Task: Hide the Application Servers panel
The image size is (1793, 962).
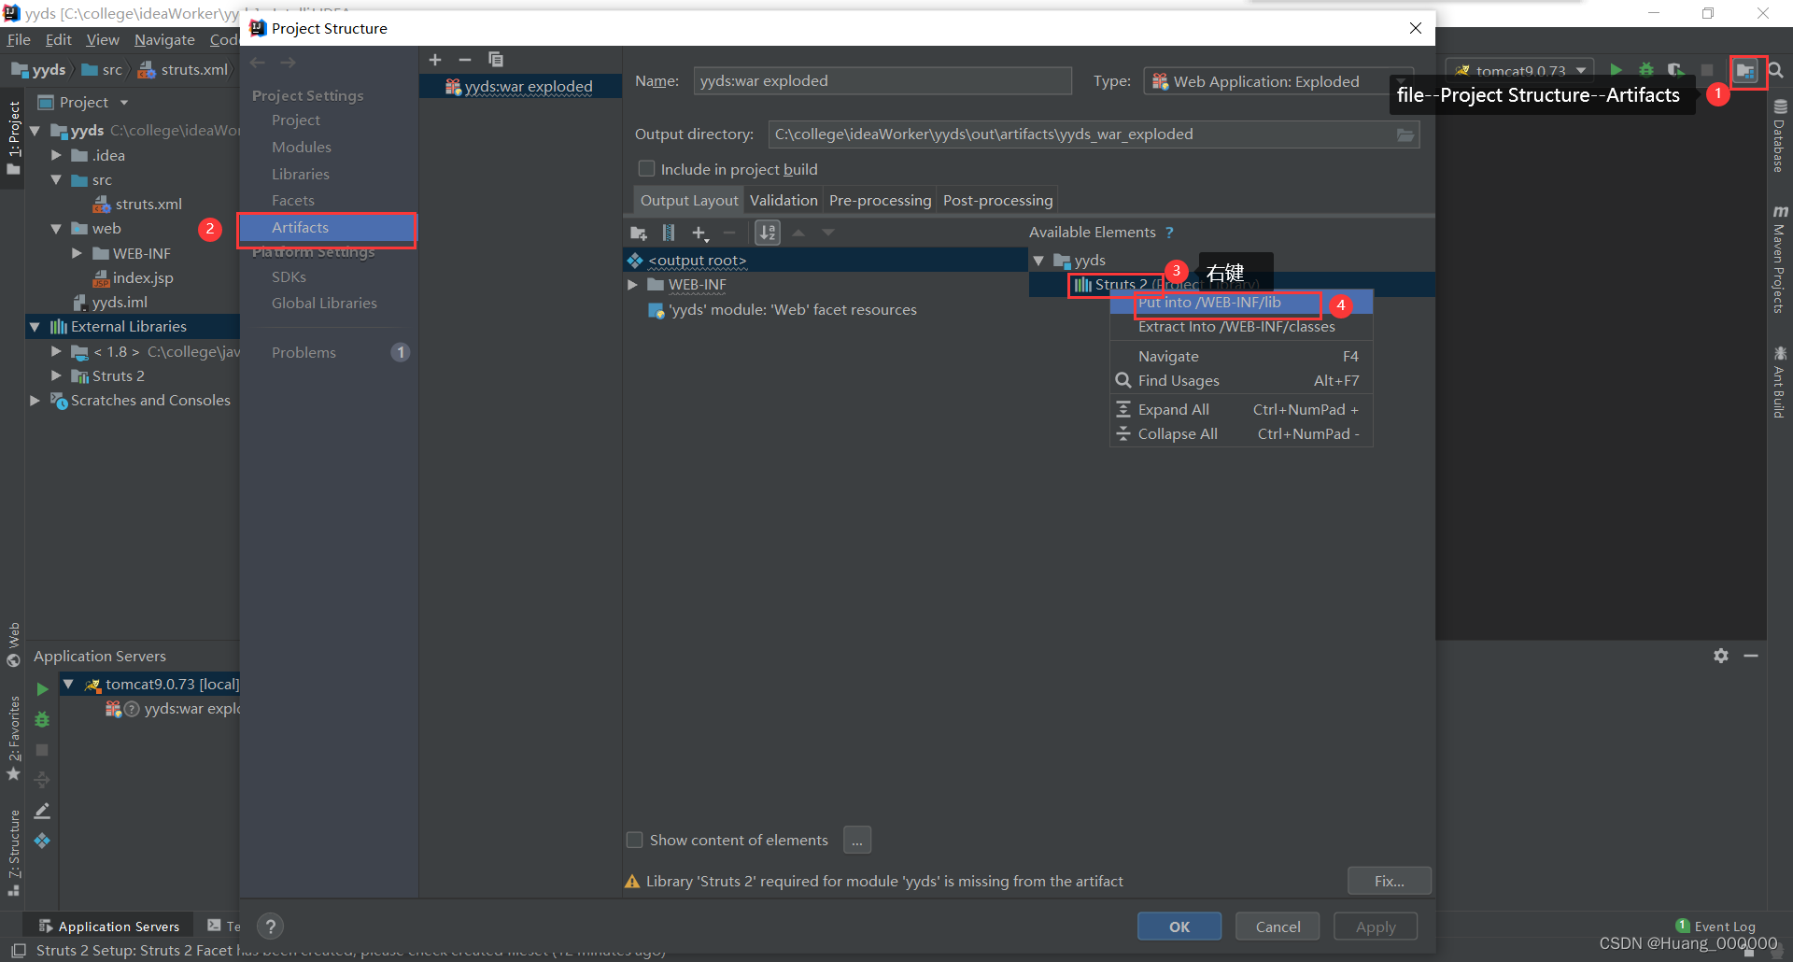Action: tap(1751, 656)
